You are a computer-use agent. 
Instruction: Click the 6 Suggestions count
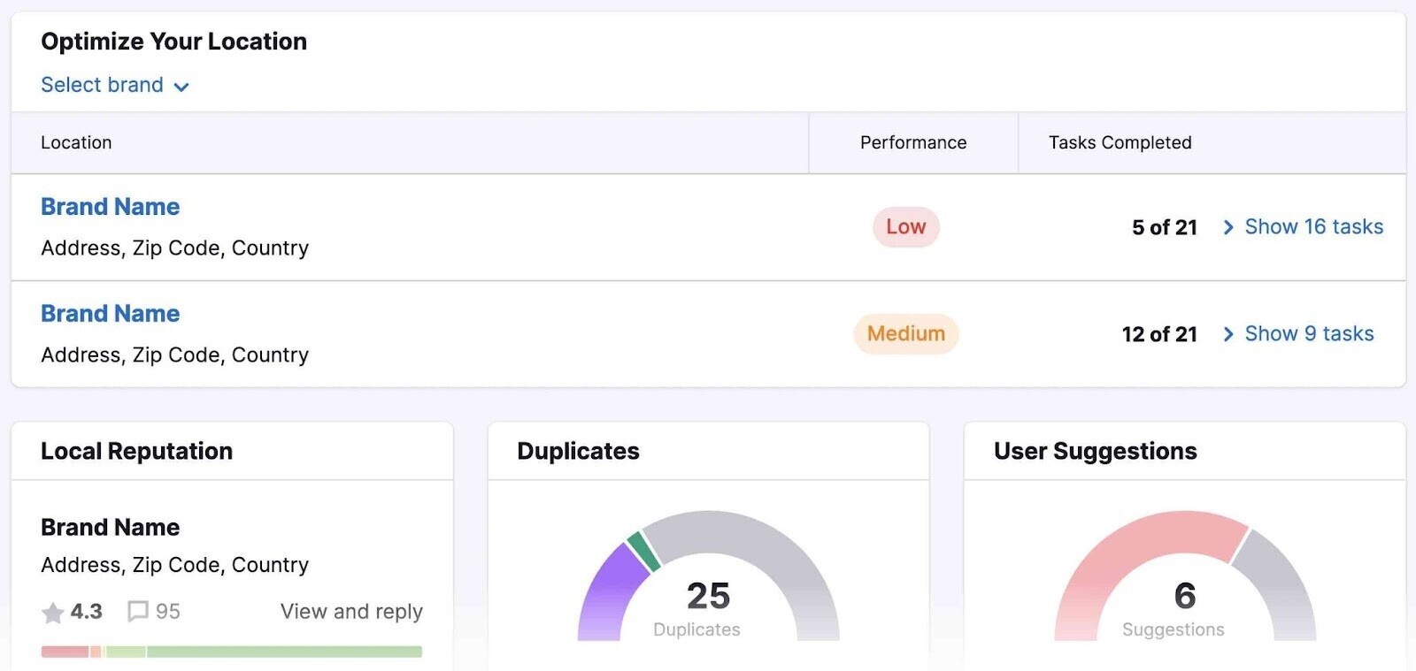click(x=1184, y=597)
